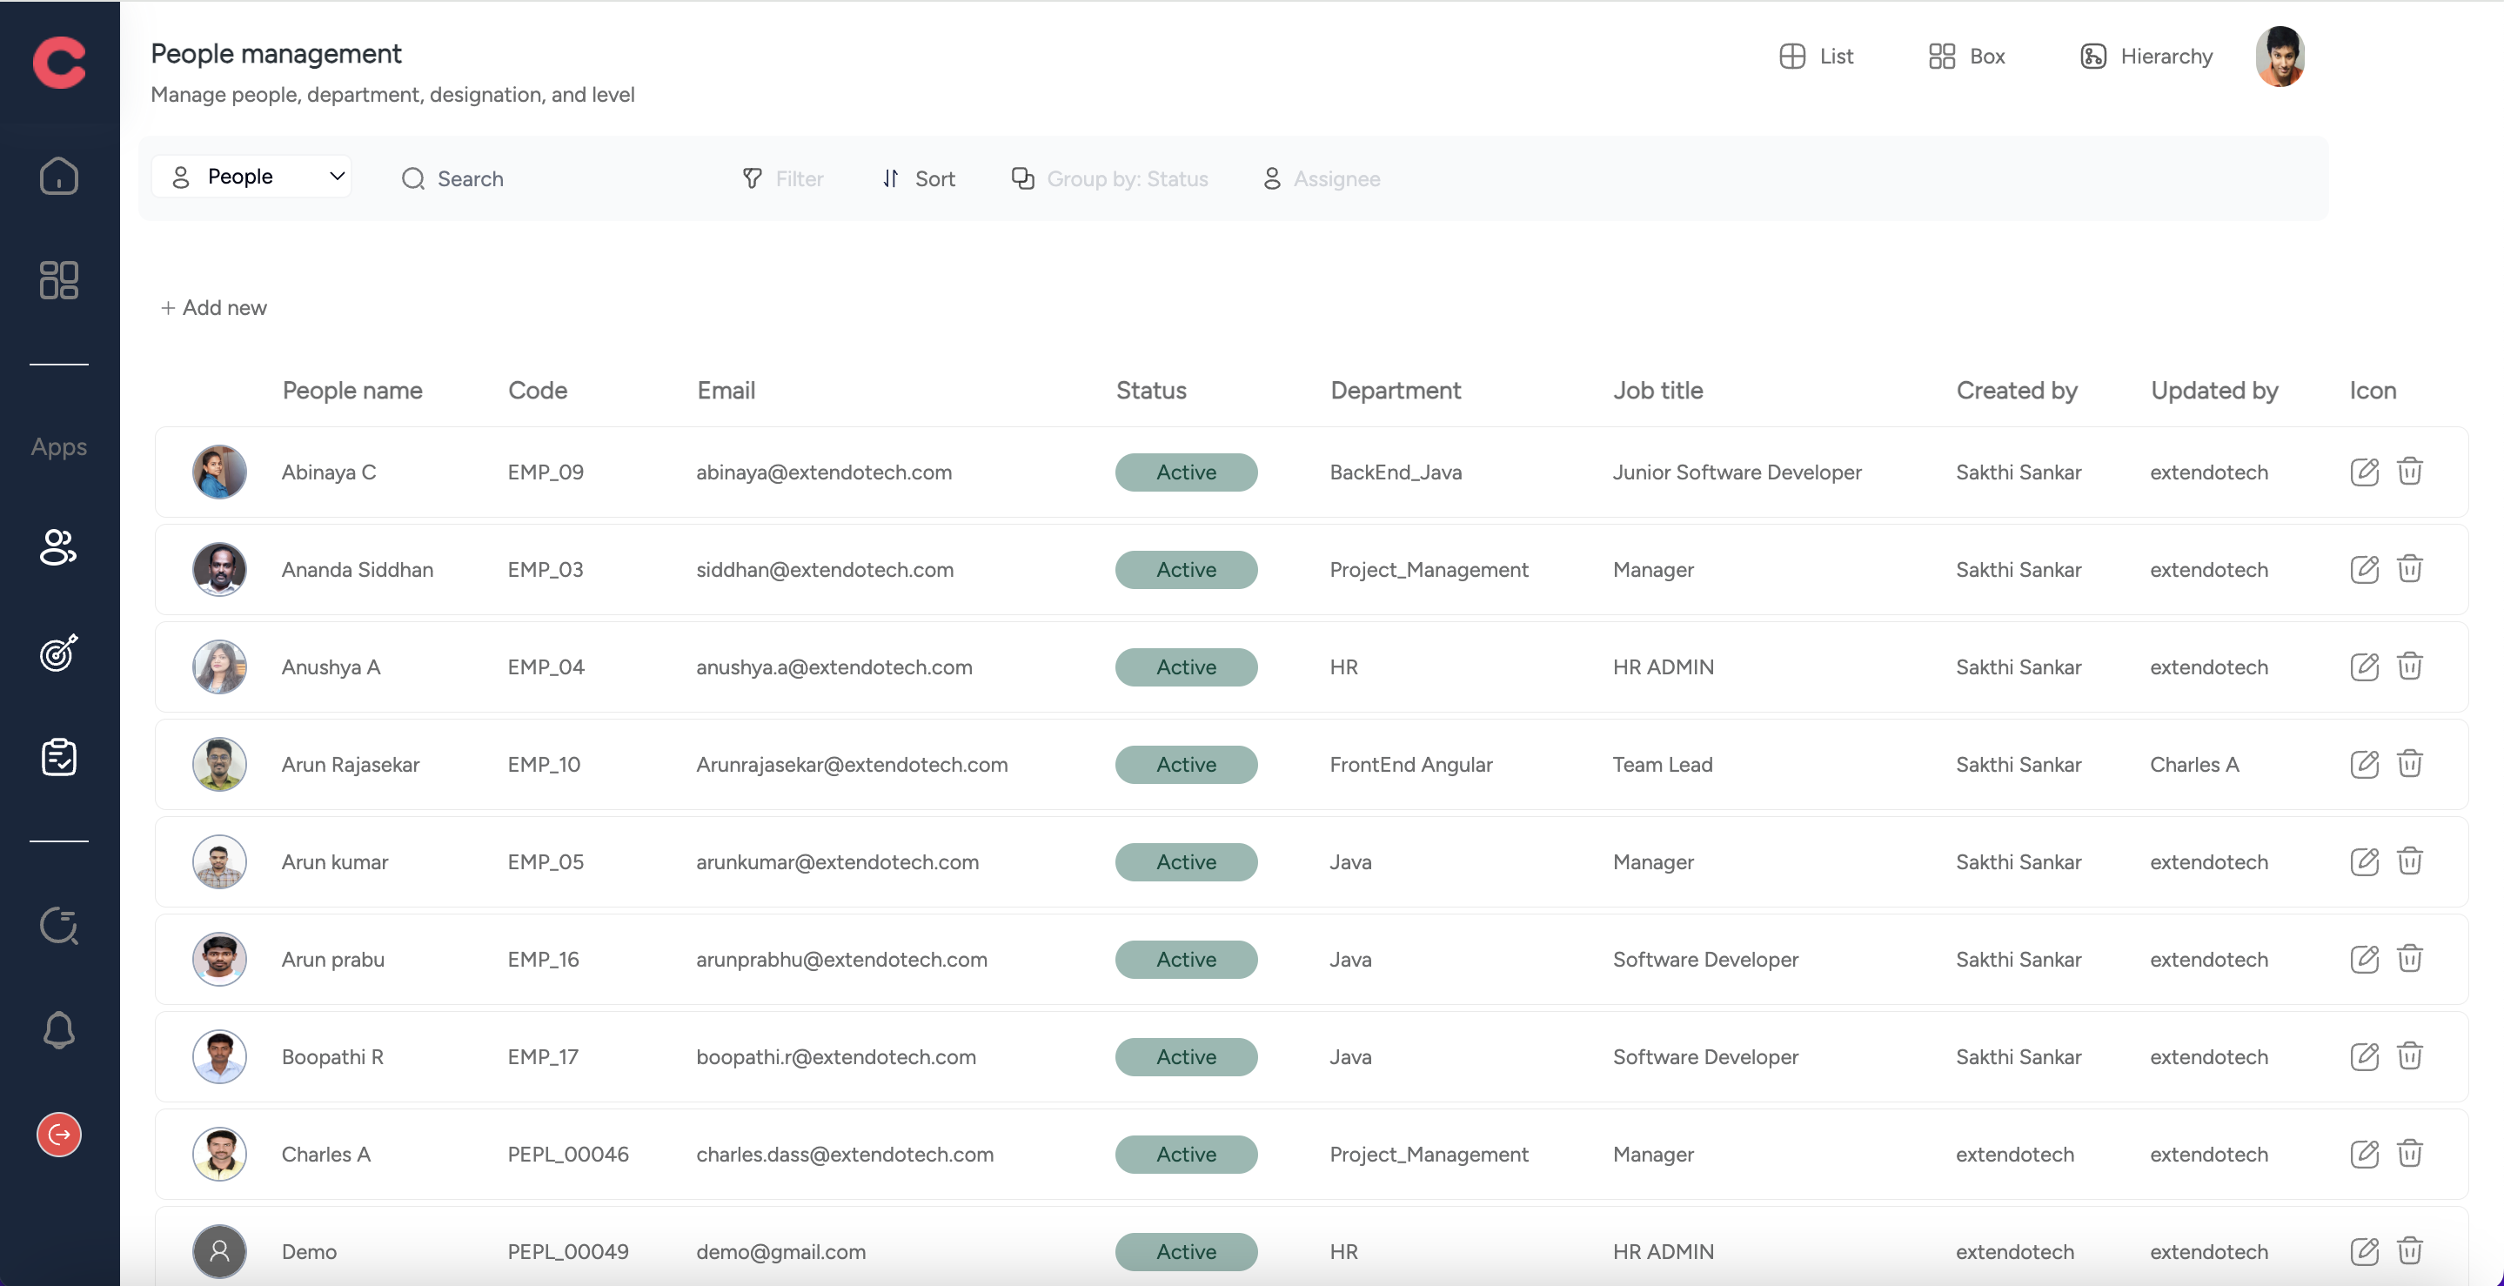
Task: Click Demo's placeholder avatar
Action: click(x=219, y=1251)
